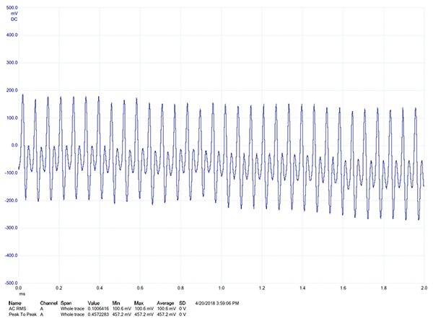Click the DC coupling label on the axis
433x321 pixels.
[14, 19]
